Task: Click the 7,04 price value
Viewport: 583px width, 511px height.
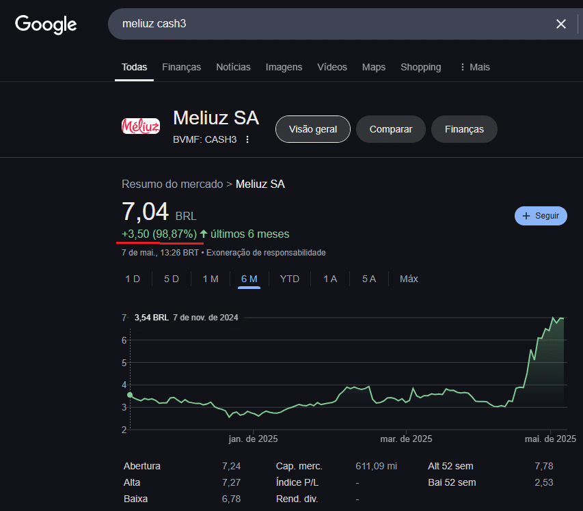Action: click(146, 212)
